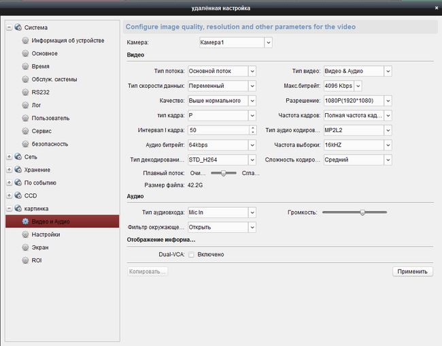Close the удалённая настройка window

click(437, 8)
